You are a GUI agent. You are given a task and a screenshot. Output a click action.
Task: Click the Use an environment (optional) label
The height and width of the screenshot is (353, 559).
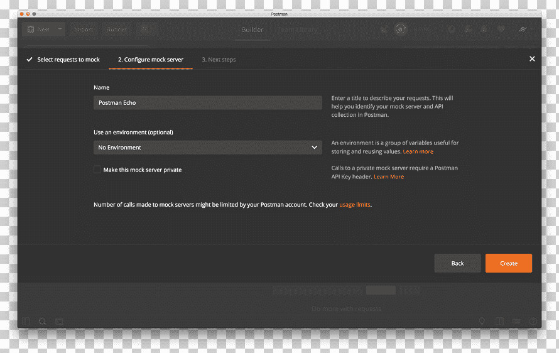[x=133, y=133]
